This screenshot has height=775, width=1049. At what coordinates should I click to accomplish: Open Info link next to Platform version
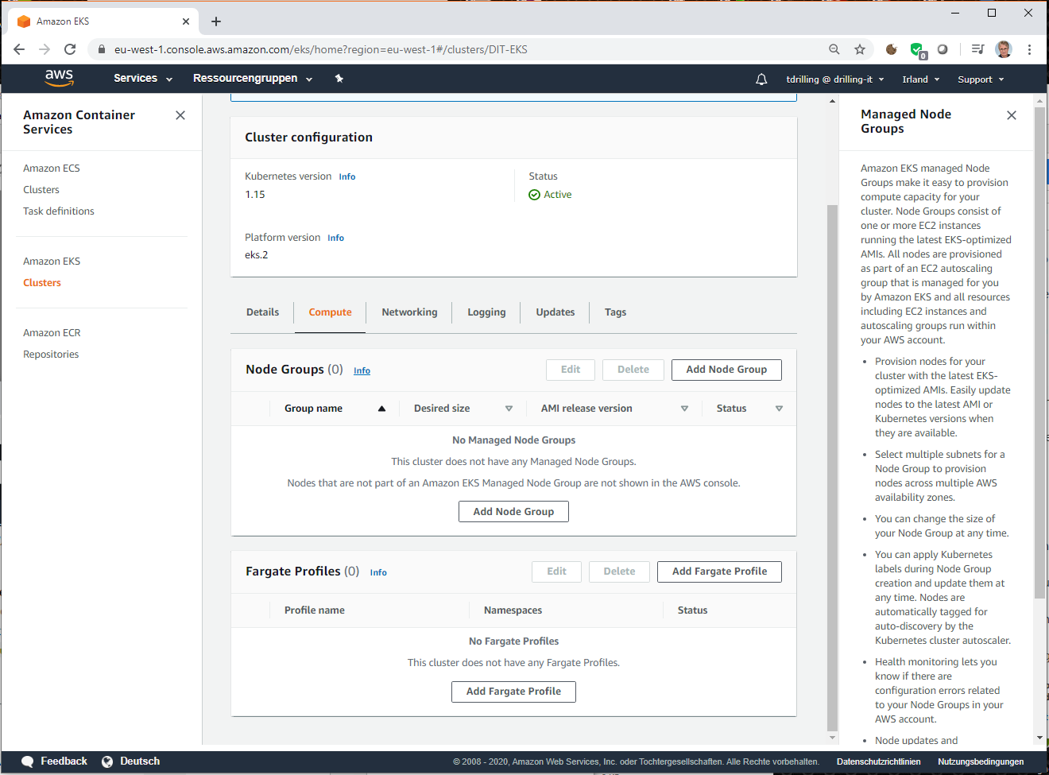(336, 238)
